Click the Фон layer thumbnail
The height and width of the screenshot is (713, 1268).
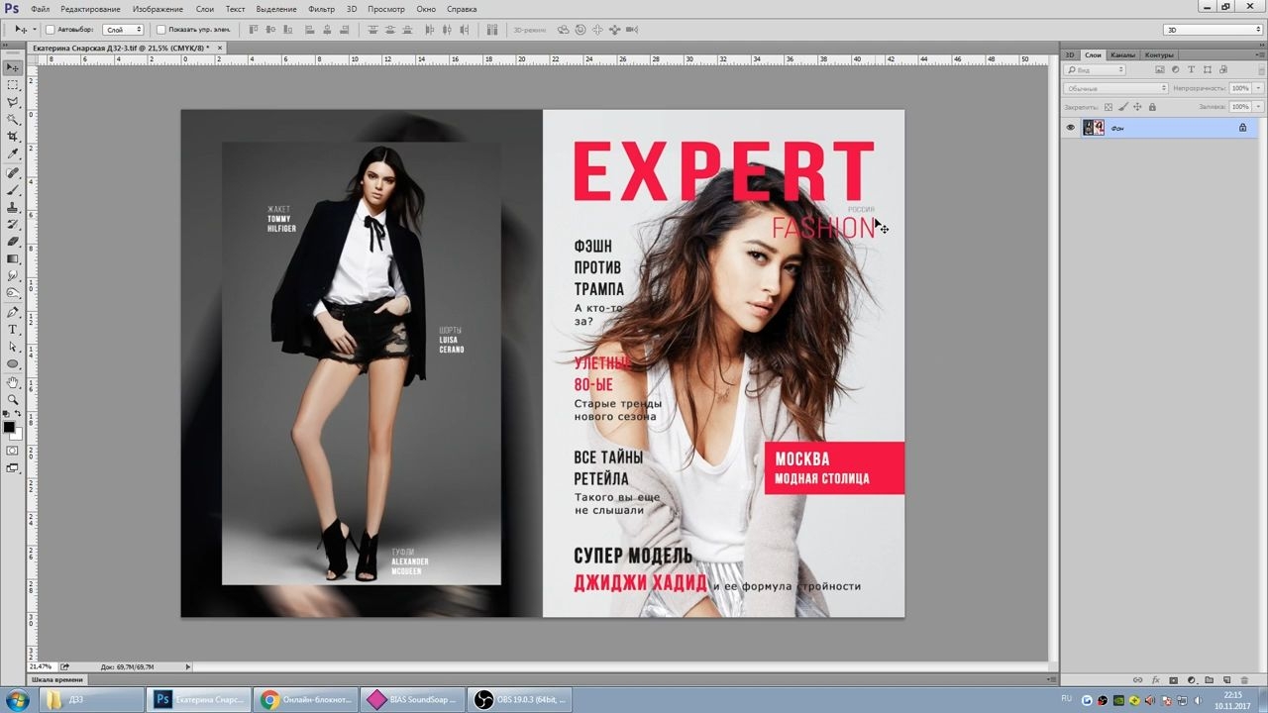pyautogui.click(x=1094, y=128)
